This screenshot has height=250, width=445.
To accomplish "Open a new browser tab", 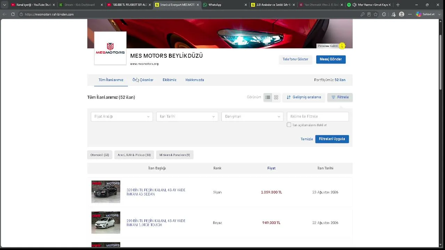I will 398,5.
